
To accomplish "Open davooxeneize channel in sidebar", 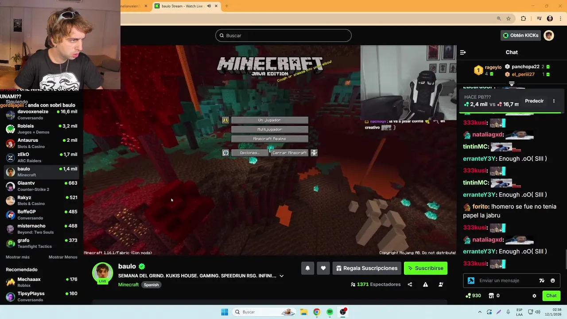I will [42, 114].
